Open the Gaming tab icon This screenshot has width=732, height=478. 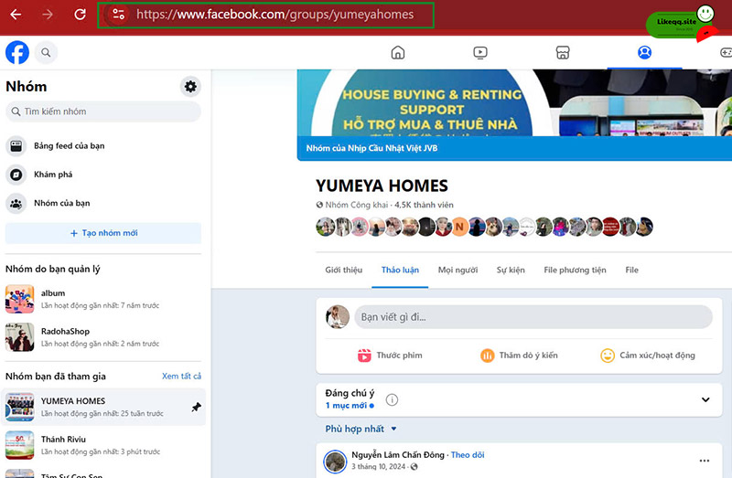(x=726, y=52)
